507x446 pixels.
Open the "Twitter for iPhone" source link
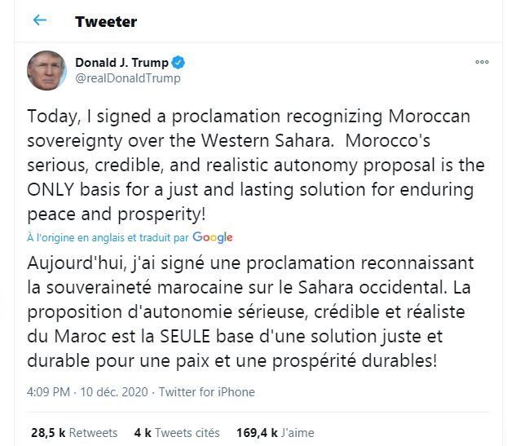206,392
